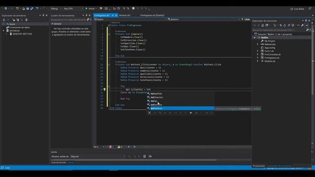
Task: Click the Live Share button
Action: [297, 9]
